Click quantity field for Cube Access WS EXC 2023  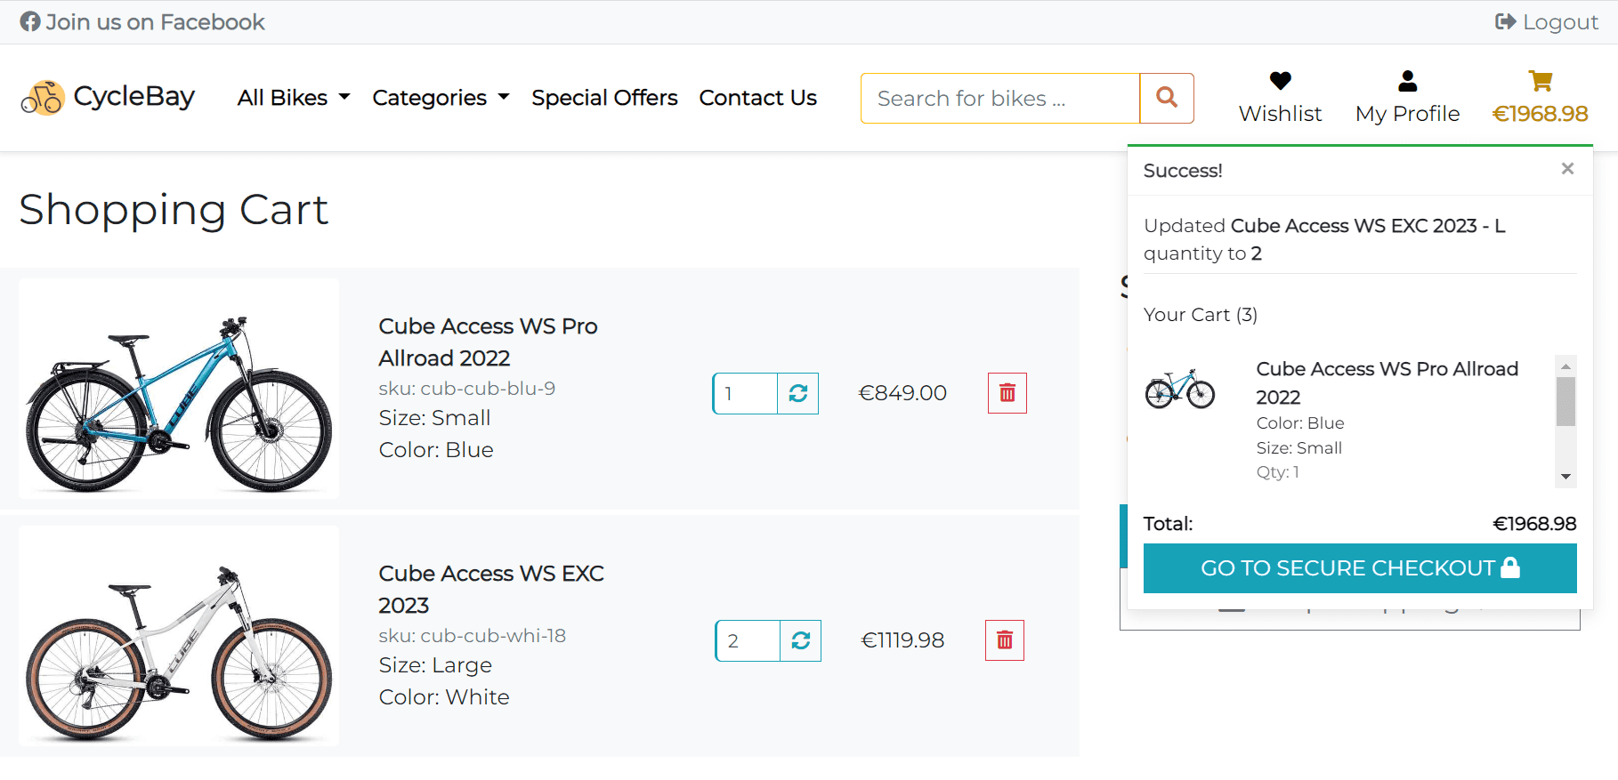748,640
